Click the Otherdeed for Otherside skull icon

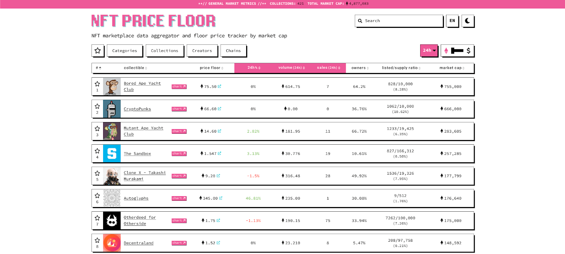tap(112, 220)
